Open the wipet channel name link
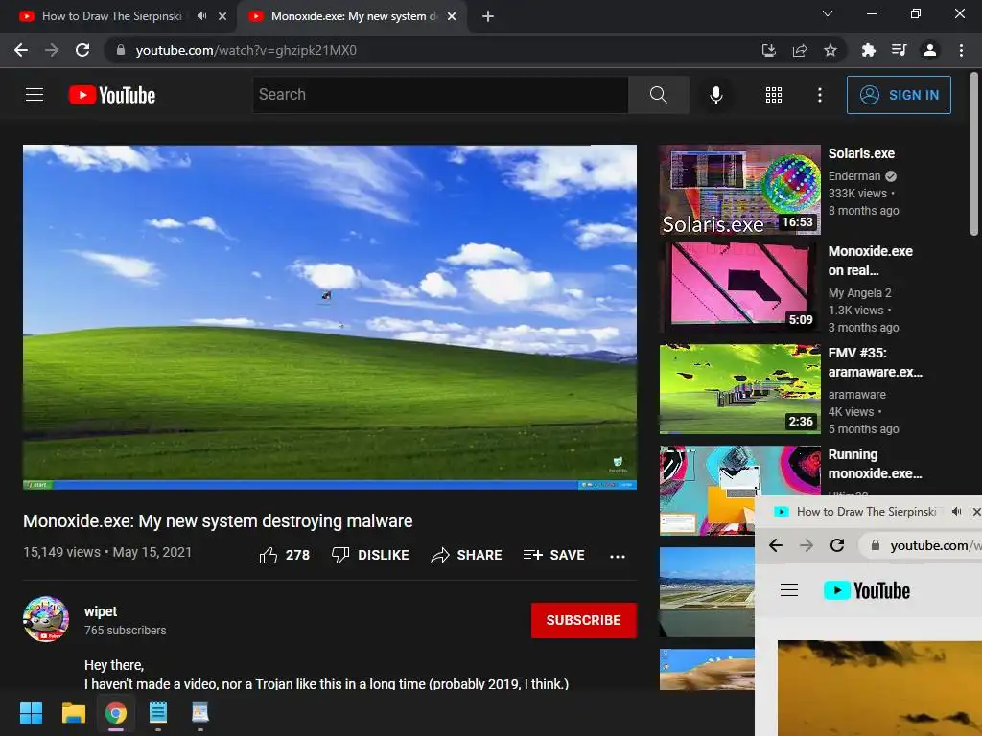 tap(101, 611)
